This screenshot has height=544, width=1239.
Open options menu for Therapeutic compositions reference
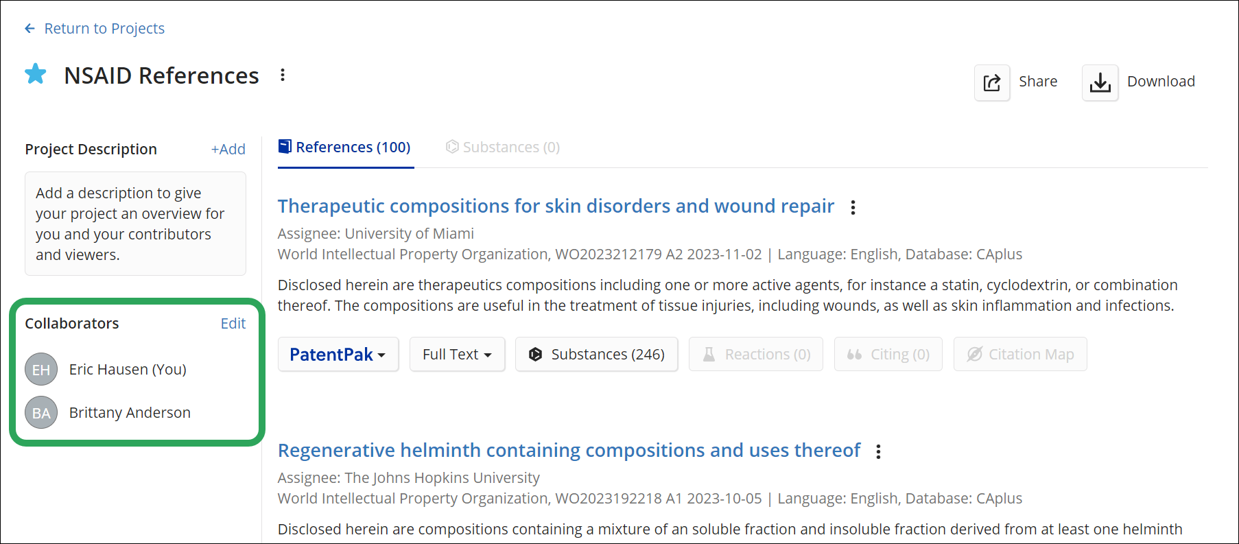[853, 207]
